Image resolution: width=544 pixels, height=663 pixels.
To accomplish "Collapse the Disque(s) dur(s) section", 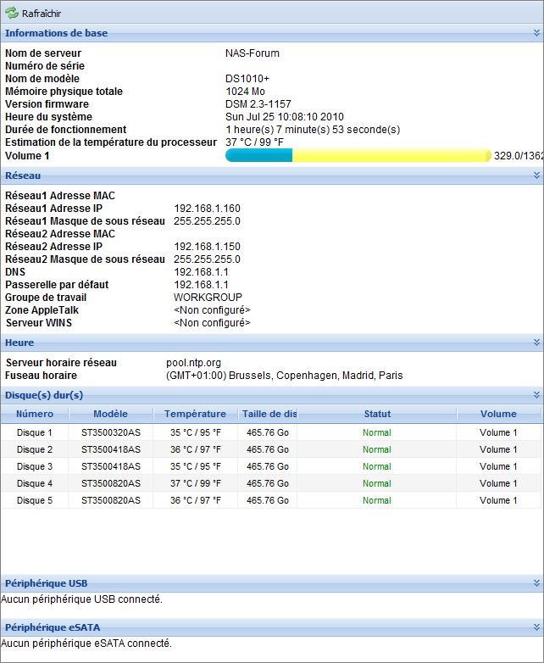I will click(536, 395).
